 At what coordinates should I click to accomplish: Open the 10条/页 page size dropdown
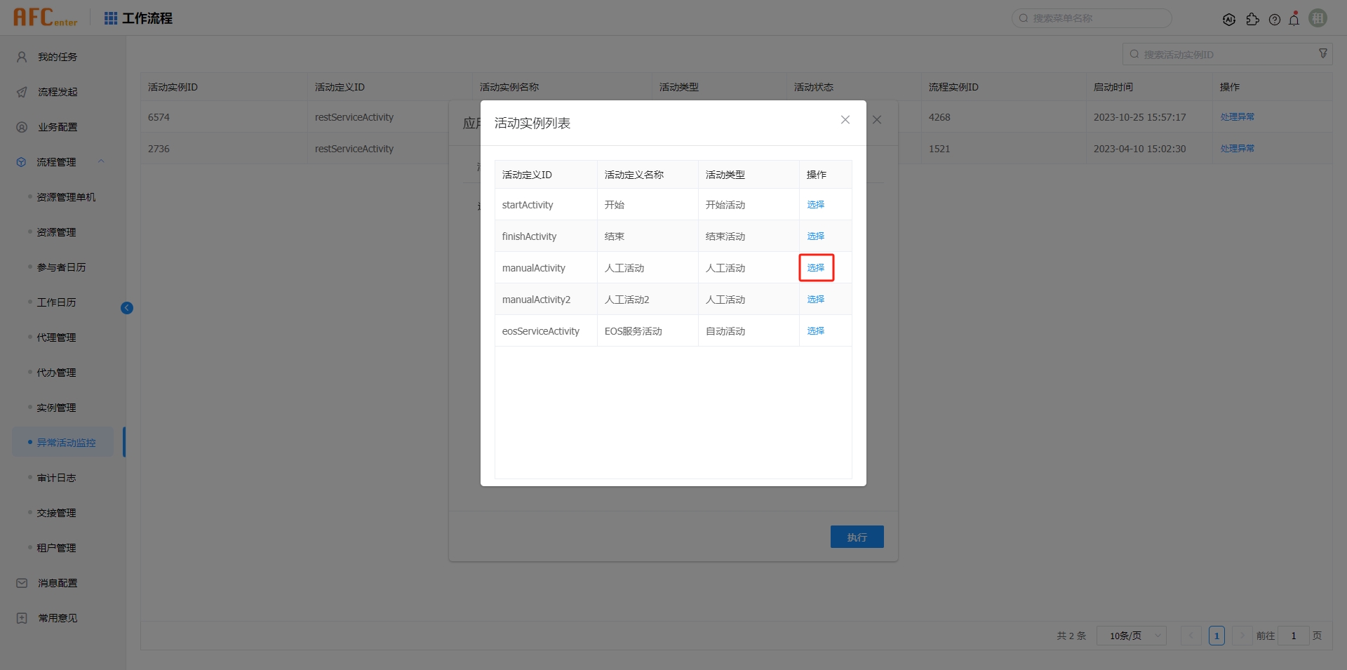pyautogui.click(x=1131, y=636)
